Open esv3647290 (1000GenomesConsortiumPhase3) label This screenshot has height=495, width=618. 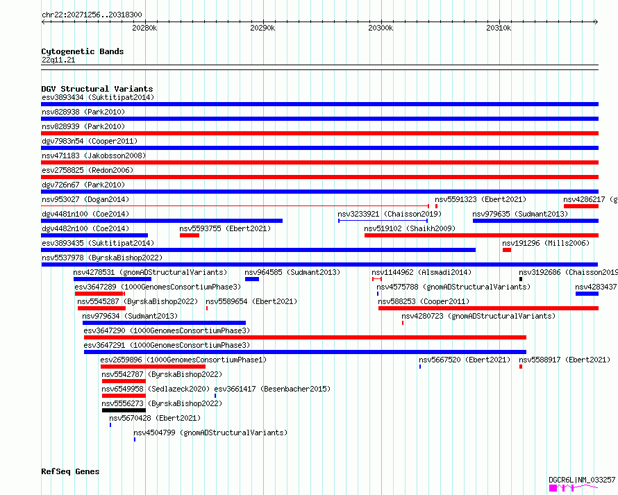click(x=167, y=330)
